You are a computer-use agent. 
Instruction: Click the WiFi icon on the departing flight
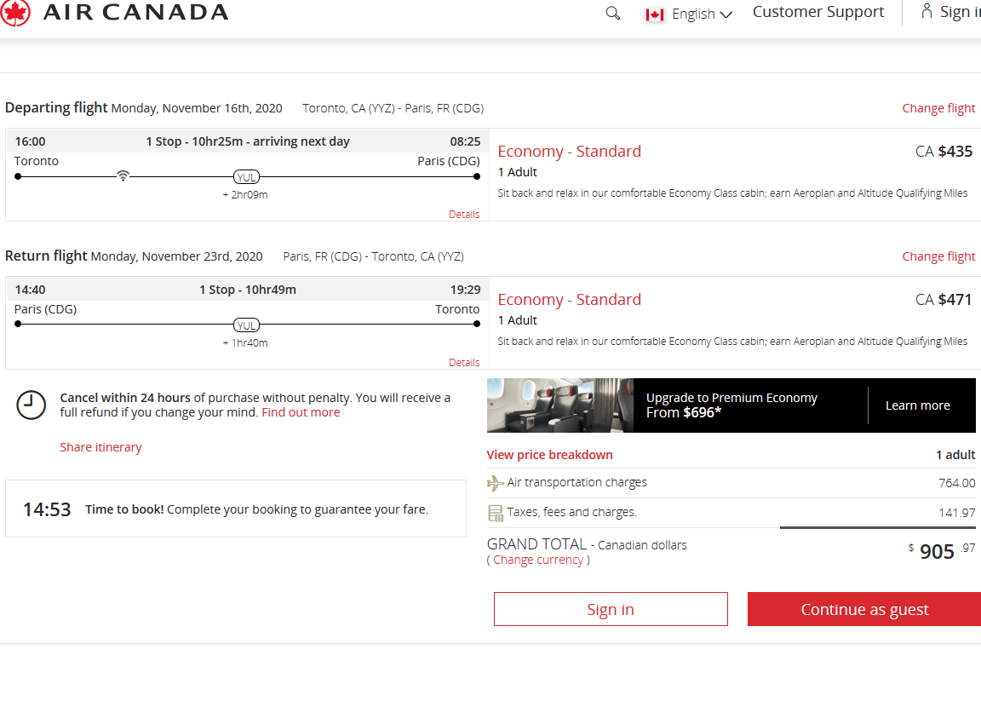(x=123, y=174)
